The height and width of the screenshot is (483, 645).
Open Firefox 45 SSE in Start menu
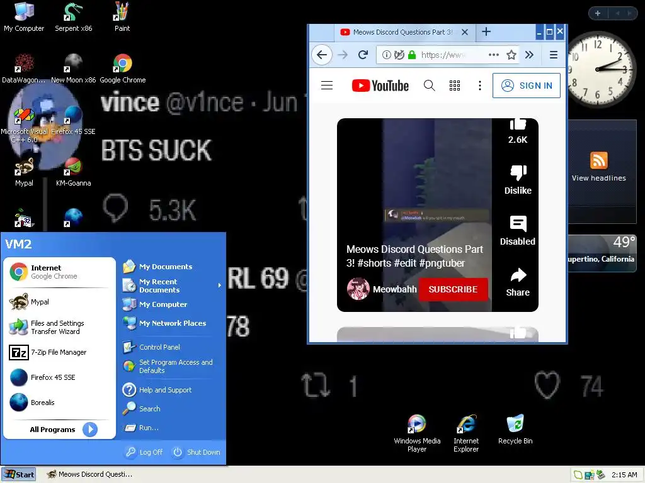coord(59,377)
